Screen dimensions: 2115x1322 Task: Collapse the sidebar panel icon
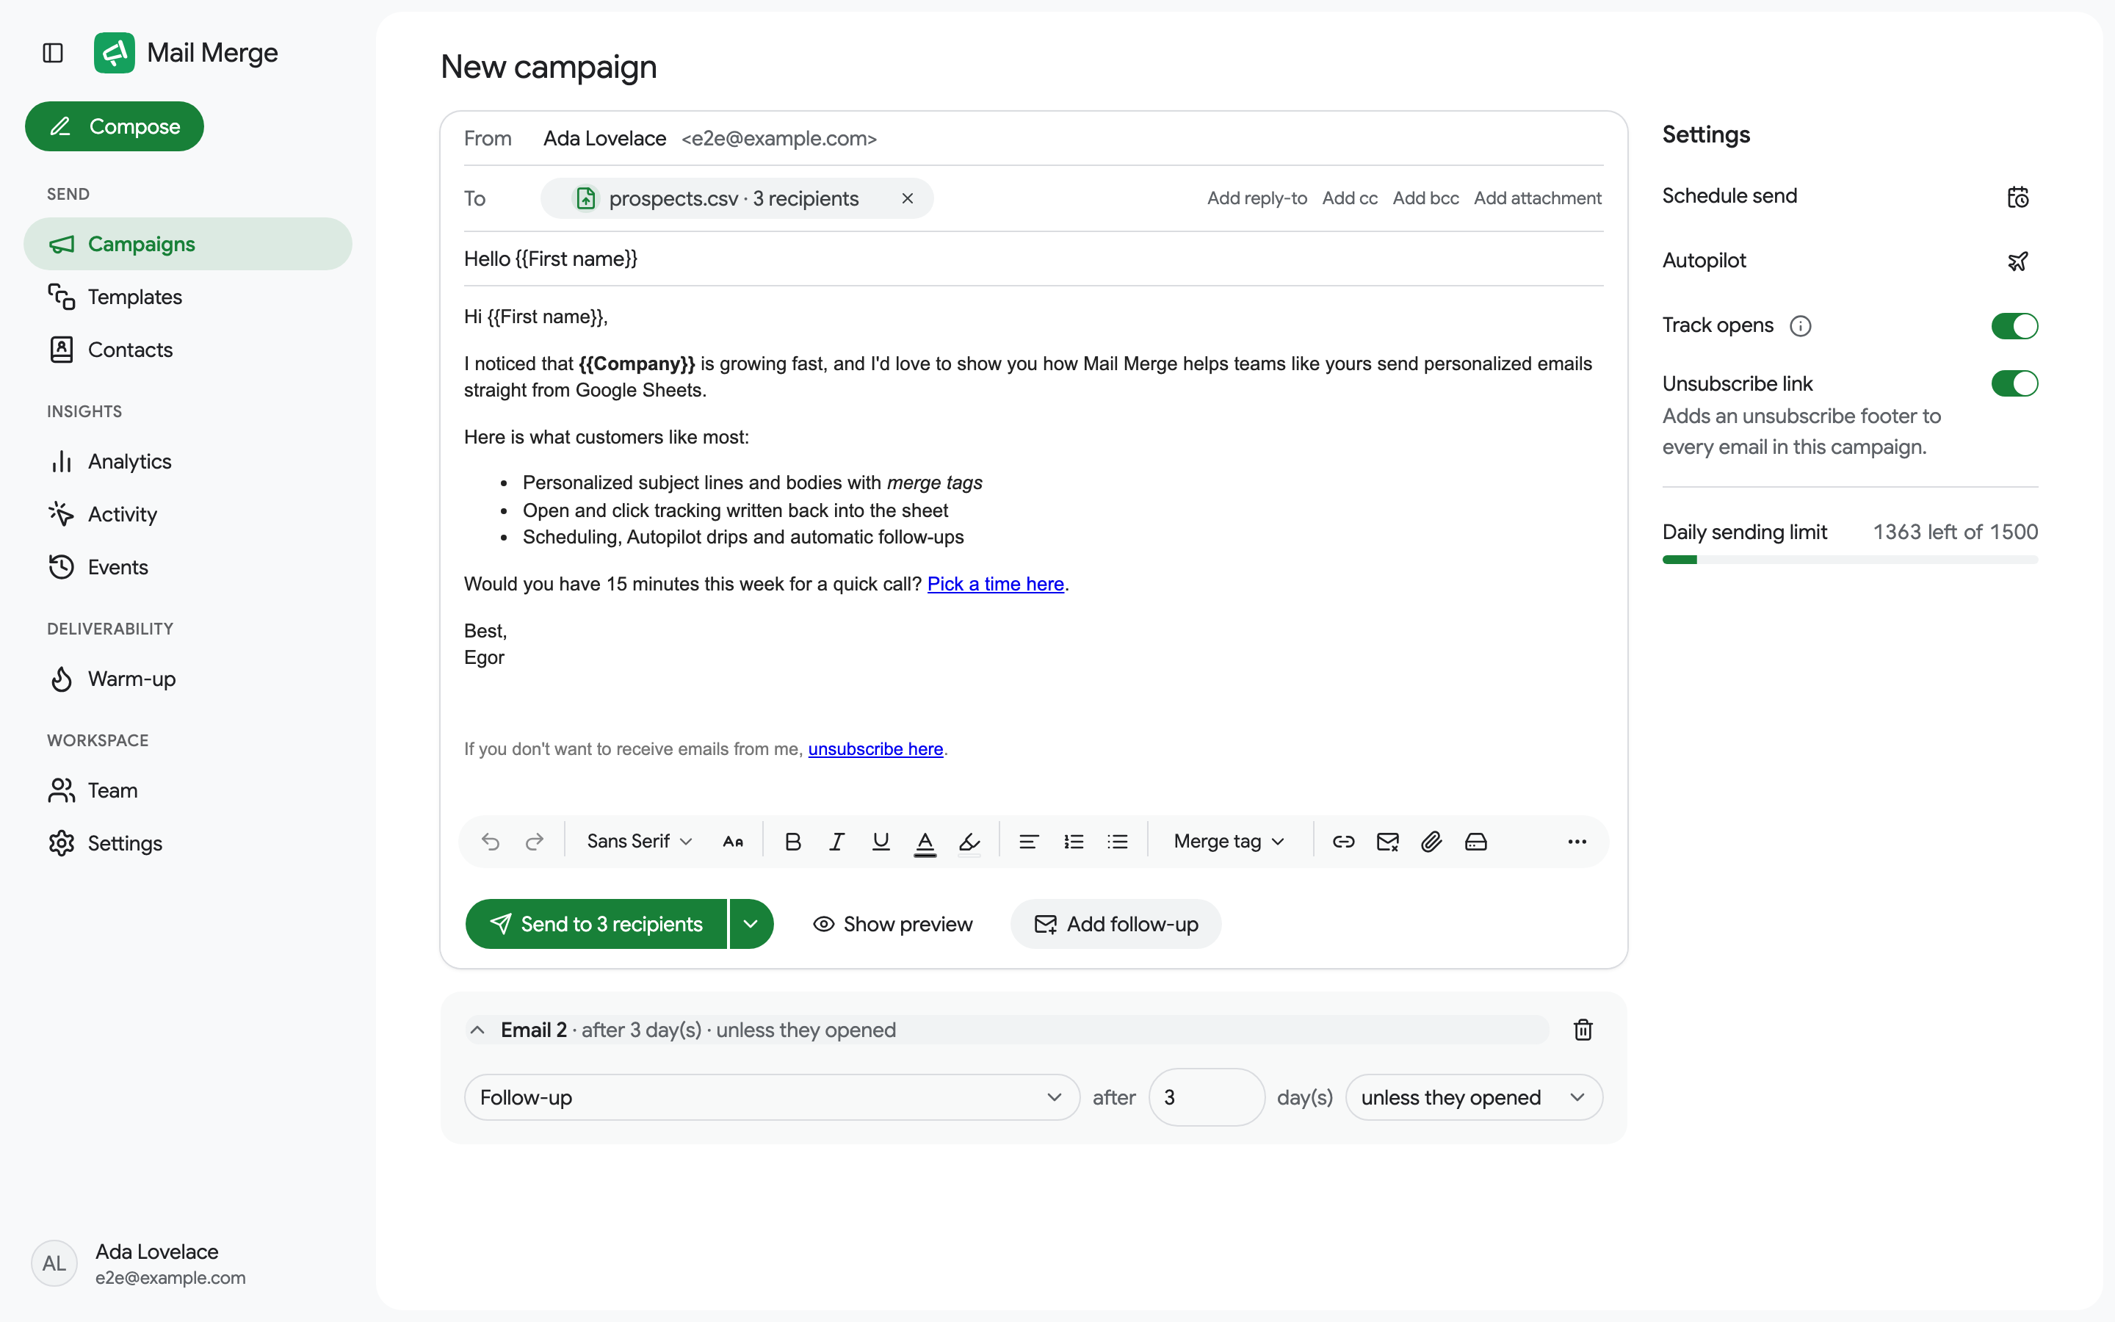[x=54, y=54]
